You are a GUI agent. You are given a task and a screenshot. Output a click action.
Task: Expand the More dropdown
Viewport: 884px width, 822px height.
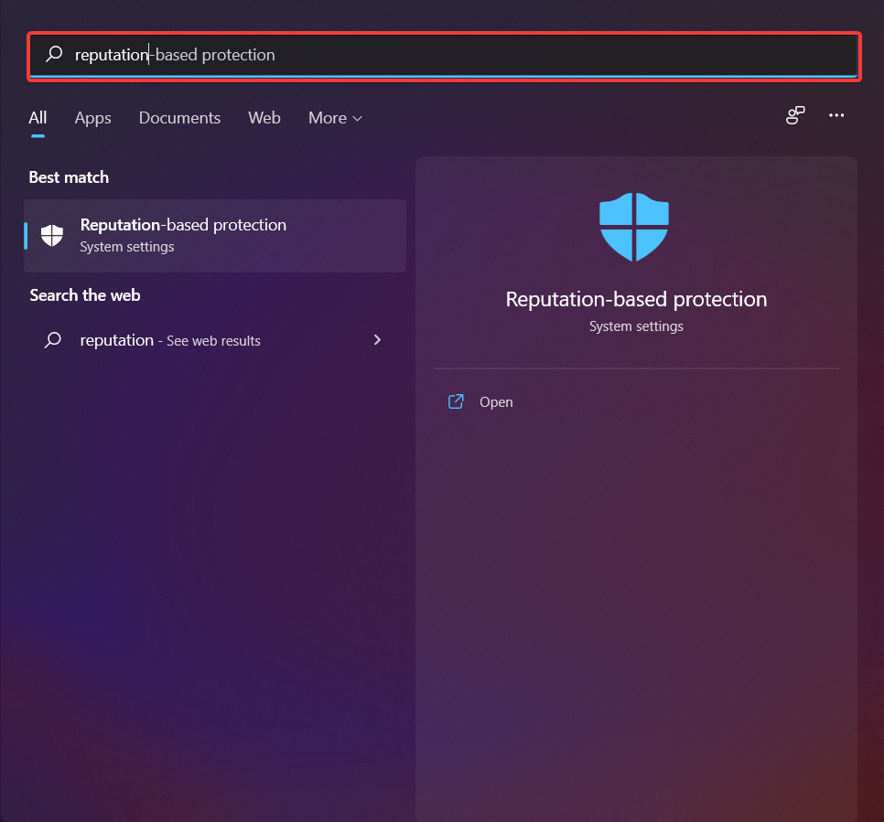335,118
